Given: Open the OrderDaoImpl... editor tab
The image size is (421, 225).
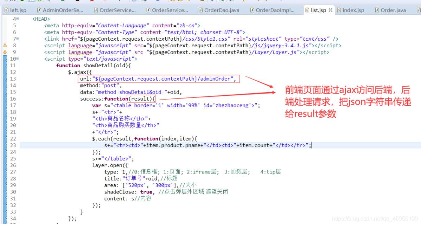Looking at the screenshot, I should pos(275,11).
